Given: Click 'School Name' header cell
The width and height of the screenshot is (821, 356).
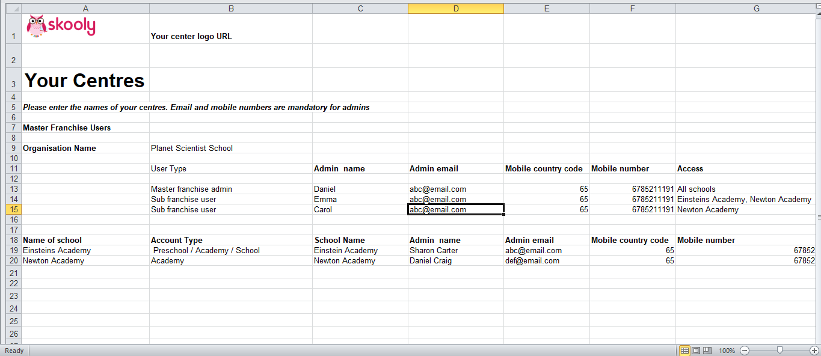Looking at the screenshot, I should 360,240.
